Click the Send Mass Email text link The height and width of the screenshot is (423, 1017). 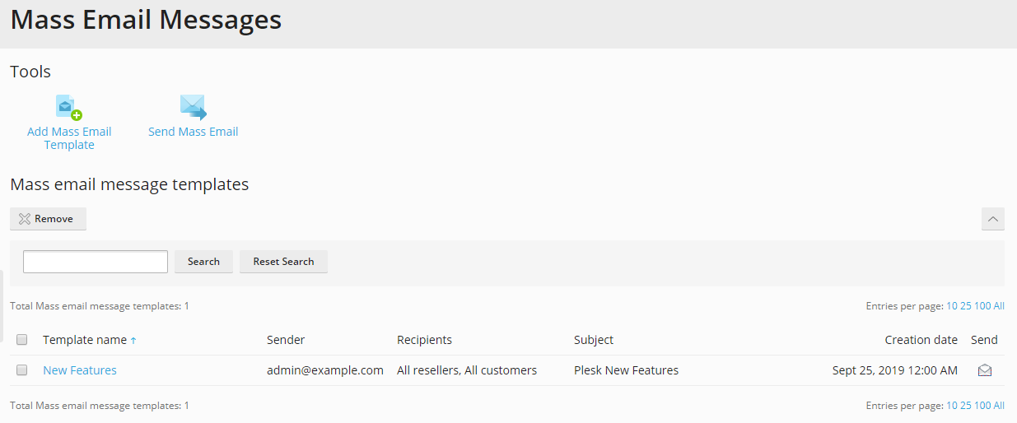[x=193, y=132]
